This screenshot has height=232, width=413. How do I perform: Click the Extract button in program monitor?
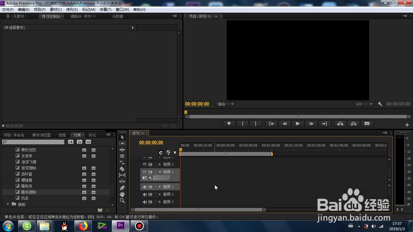pyautogui.click(x=354, y=124)
